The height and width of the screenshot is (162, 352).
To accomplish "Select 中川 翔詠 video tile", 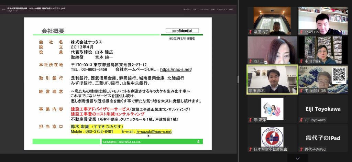I will [323, 50].
